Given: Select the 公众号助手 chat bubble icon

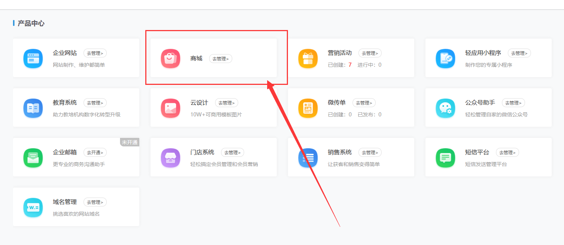Looking at the screenshot, I should coord(445,108).
